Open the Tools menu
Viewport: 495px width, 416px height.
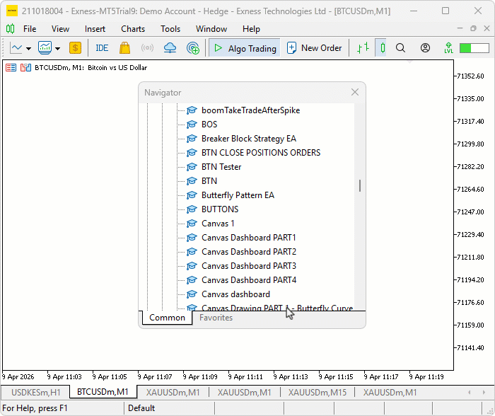coord(170,29)
